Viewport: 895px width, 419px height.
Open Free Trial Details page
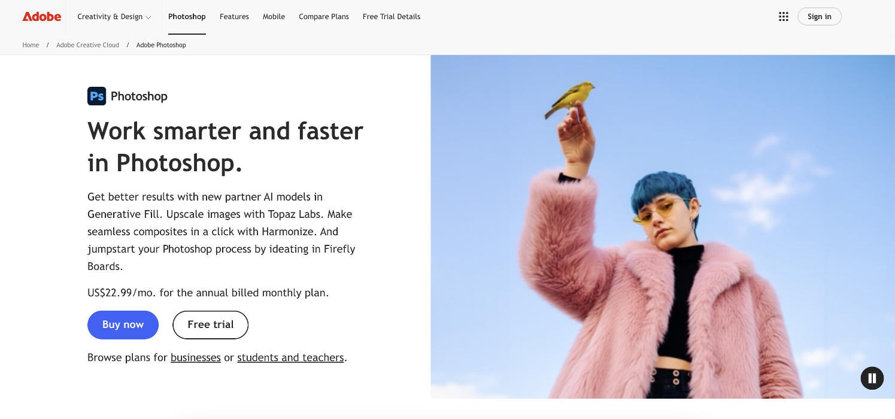click(x=392, y=17)
